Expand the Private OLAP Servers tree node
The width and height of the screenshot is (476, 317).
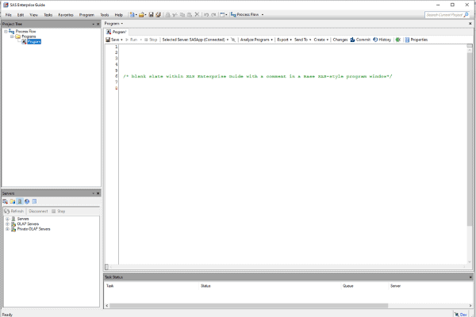(x=7, y=229)
